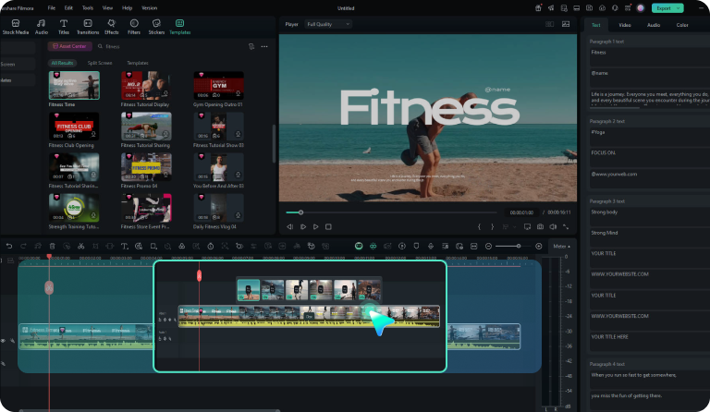Open the Help menu
The height and width of the screenshot is (412, 710).
[128, 8]
